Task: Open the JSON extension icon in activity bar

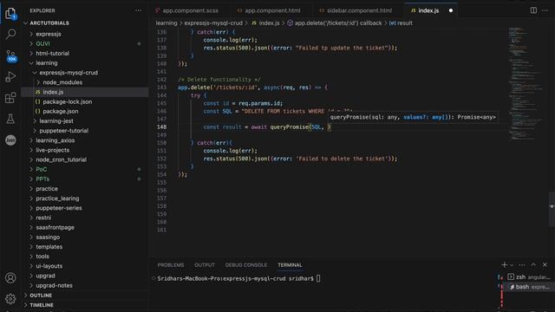Action: pyautogui.click(x=10, y=140)
